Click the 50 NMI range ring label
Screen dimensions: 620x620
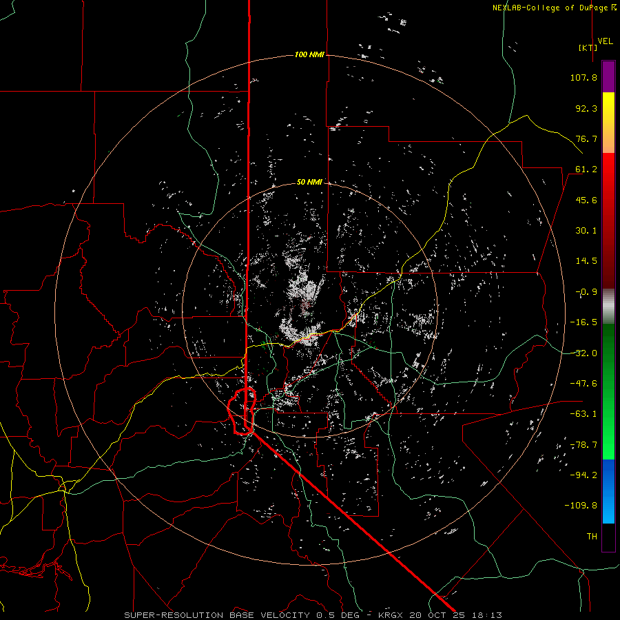309,182
